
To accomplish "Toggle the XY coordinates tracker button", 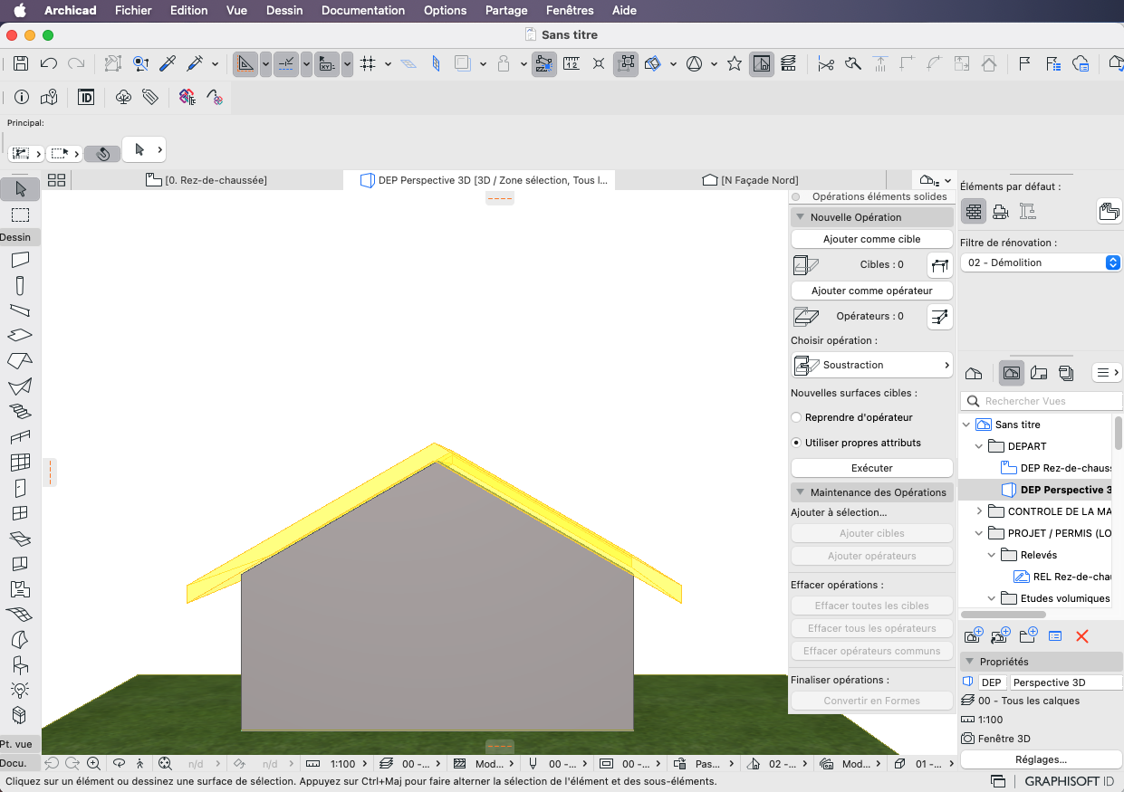I will [x=326, y=63].
